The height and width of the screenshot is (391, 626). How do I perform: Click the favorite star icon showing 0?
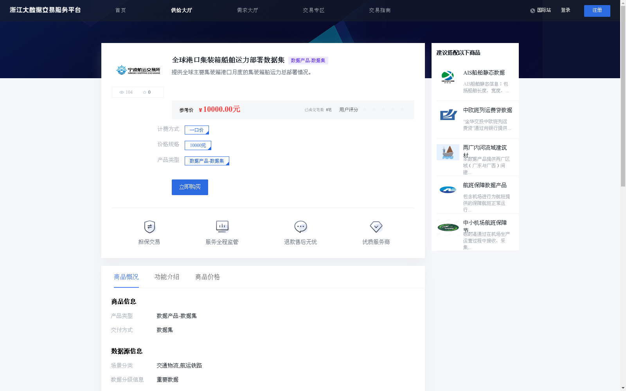144,92
